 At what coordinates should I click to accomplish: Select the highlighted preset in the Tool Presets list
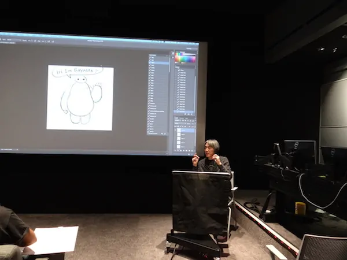pyautogui.click(x=159, y=63)
